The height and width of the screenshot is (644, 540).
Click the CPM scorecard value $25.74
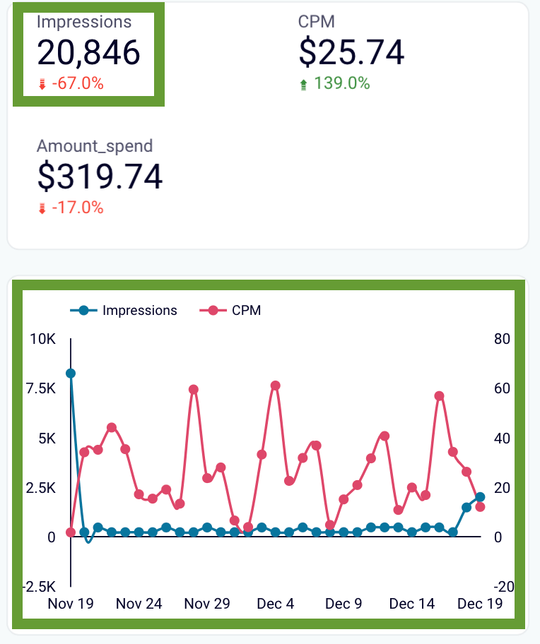(x=352, y=52)
